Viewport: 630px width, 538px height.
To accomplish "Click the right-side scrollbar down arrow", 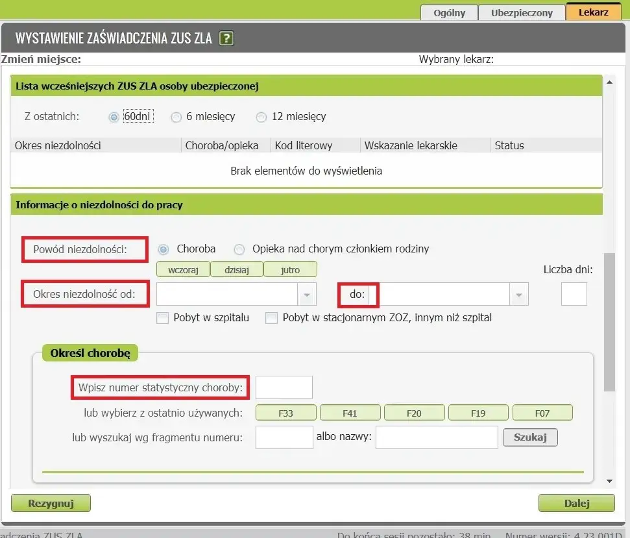I will 610,481.
